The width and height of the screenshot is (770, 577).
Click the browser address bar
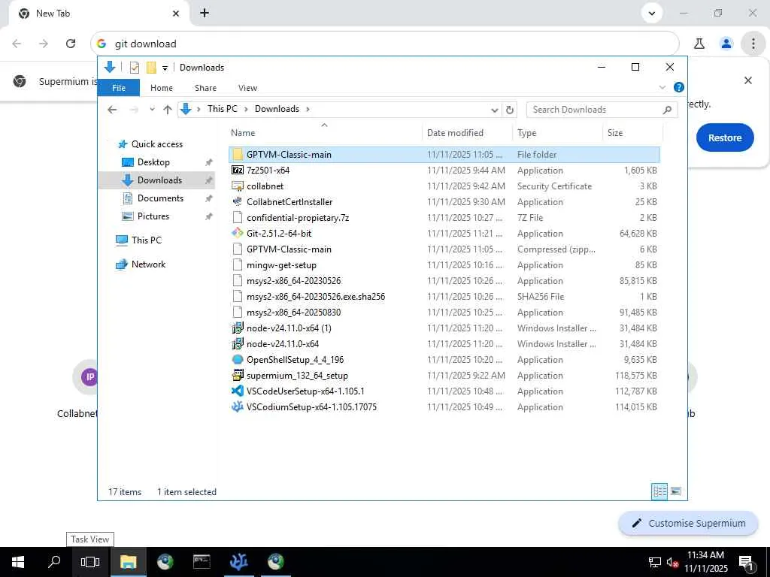[x=384, y=44]
